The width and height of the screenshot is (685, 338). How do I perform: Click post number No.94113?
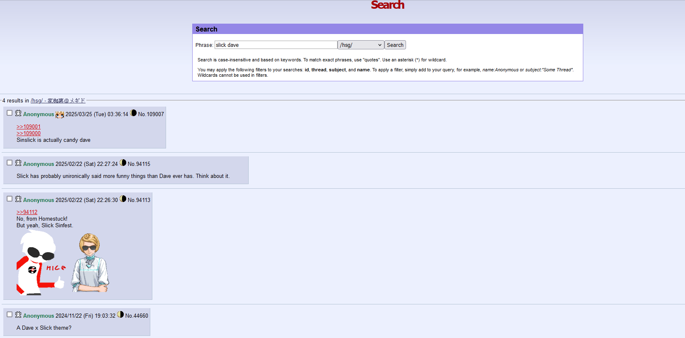[x=139, y=200]
